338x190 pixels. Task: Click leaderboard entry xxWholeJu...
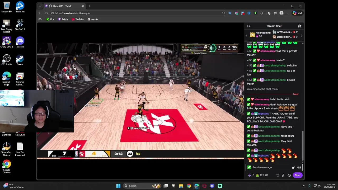click(x=284, y=32)
